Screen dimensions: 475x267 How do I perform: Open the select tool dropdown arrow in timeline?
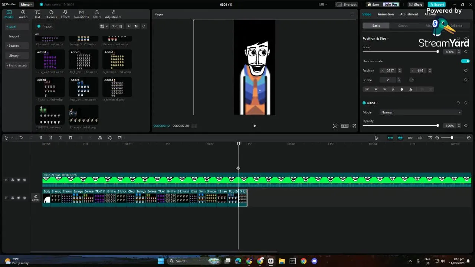pos(12,138)
